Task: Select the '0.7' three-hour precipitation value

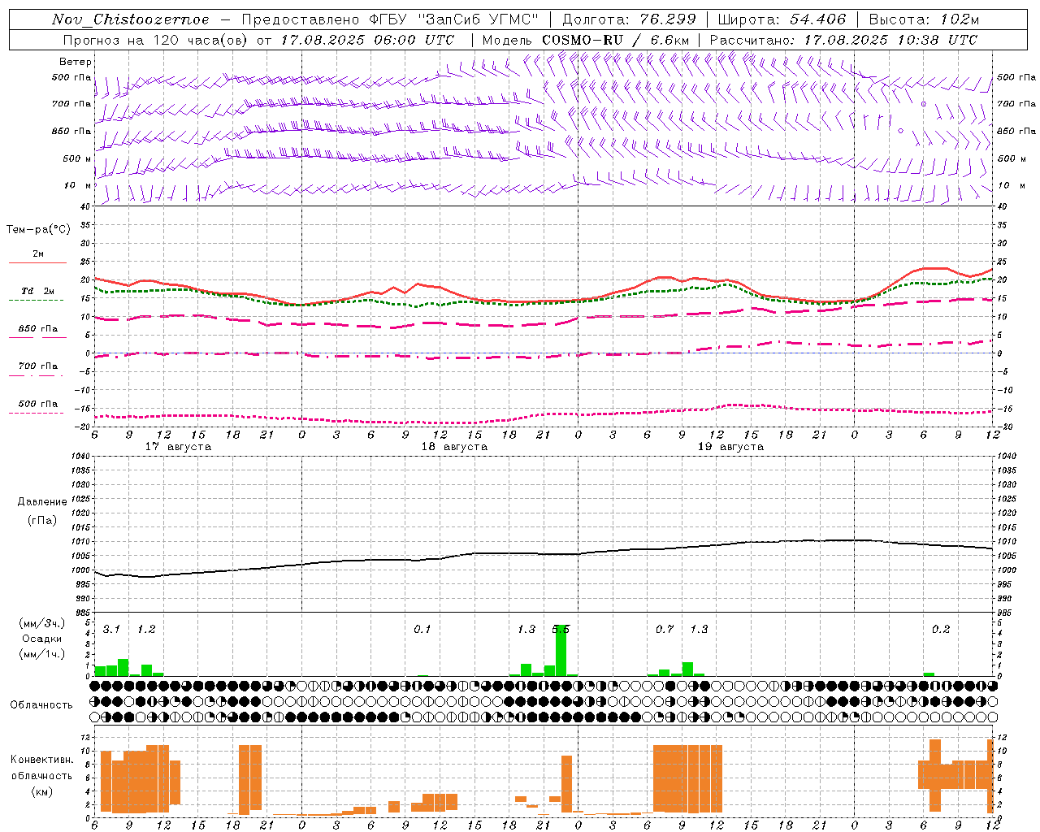Action: tap(665, 630)
